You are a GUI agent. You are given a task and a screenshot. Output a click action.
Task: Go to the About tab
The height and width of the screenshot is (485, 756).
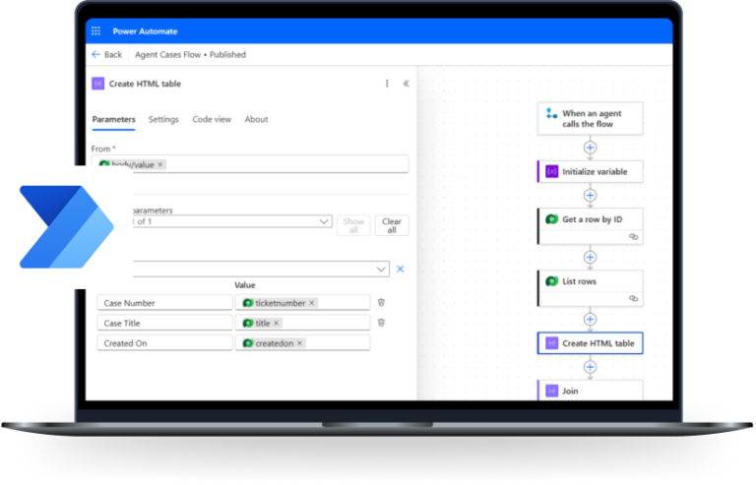(256, 120)
